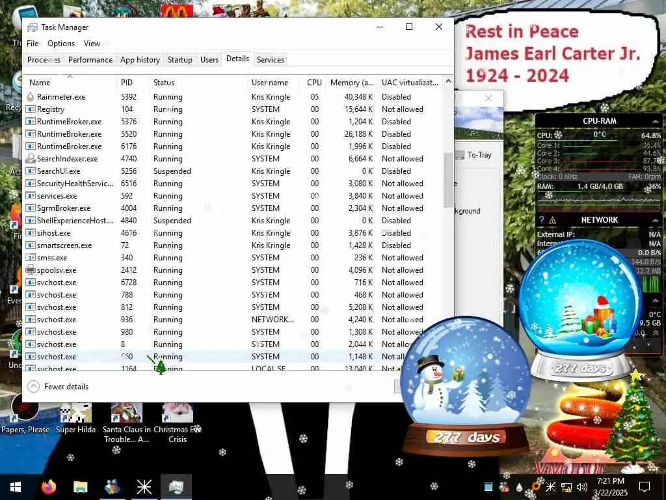Open File Explorer from the taskbar
The height and width of the screenshot is (500, 666).
tap(80, 487)
